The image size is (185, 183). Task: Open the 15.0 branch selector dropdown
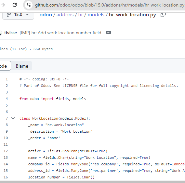tap(18, 15)
